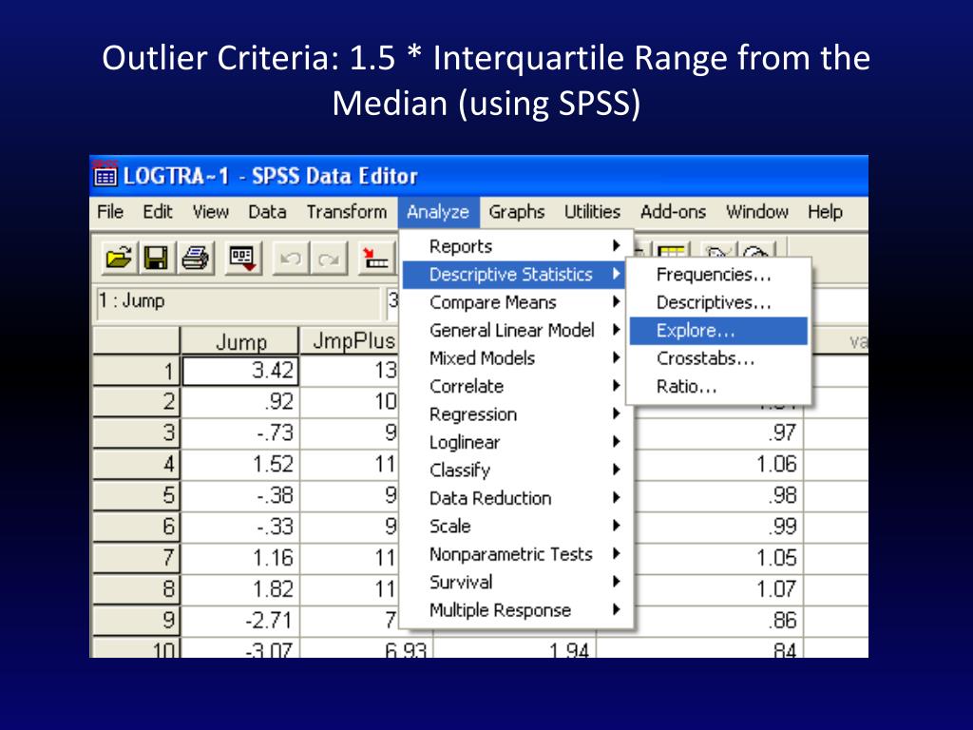Screen dimensions: 973x730
Task: Choose Ratio... from the submenu
Action: (x=718, y=386)
